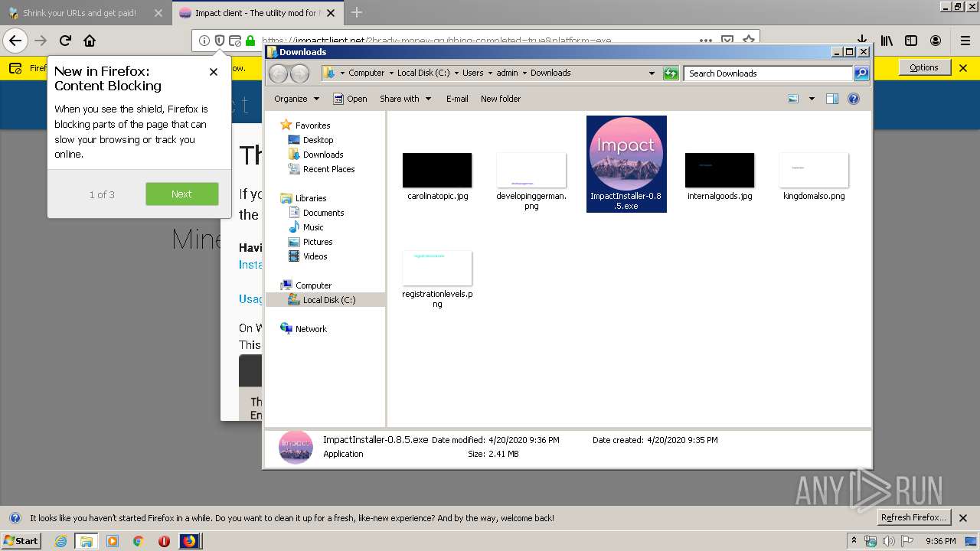This screenshot has width=980, height=551.
Task: Expand the admin breadcrumb arrow
Action: pyautogui.click(x=524, y=73)
